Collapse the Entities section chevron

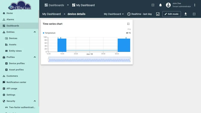(x=35, y=32)
